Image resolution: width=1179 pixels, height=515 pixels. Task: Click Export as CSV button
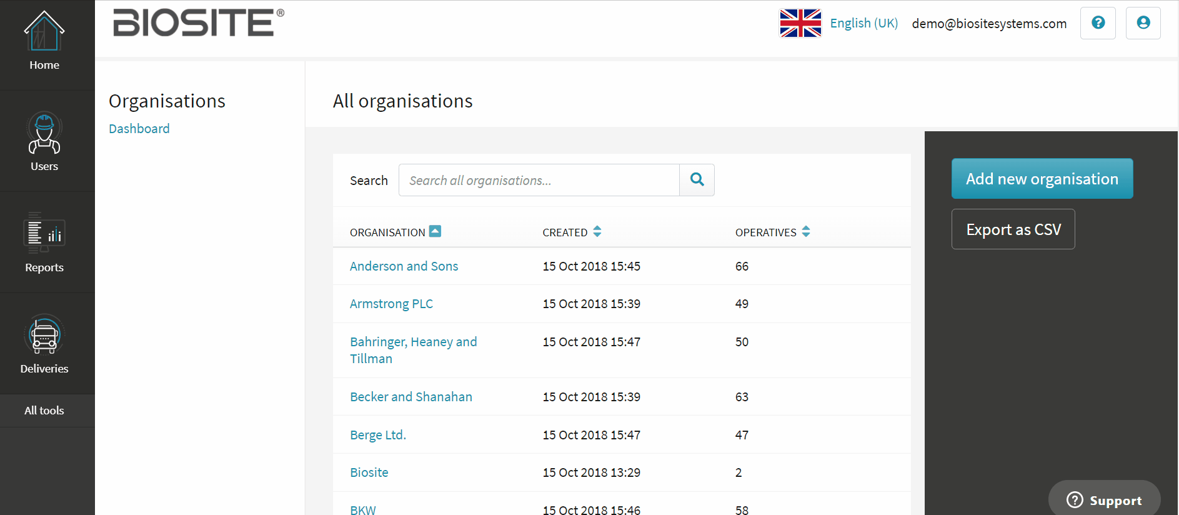tap(1013, 229)
